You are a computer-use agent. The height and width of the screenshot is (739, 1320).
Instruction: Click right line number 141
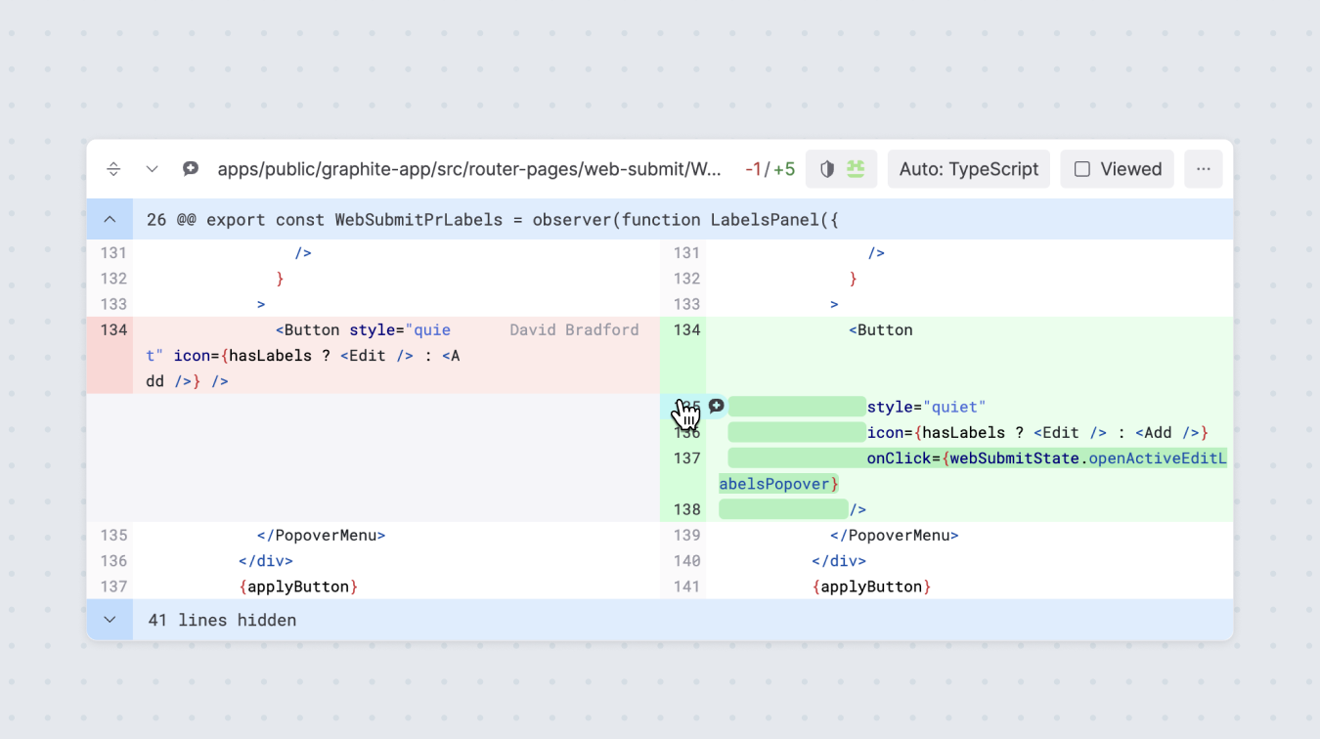tap(686, 587)
